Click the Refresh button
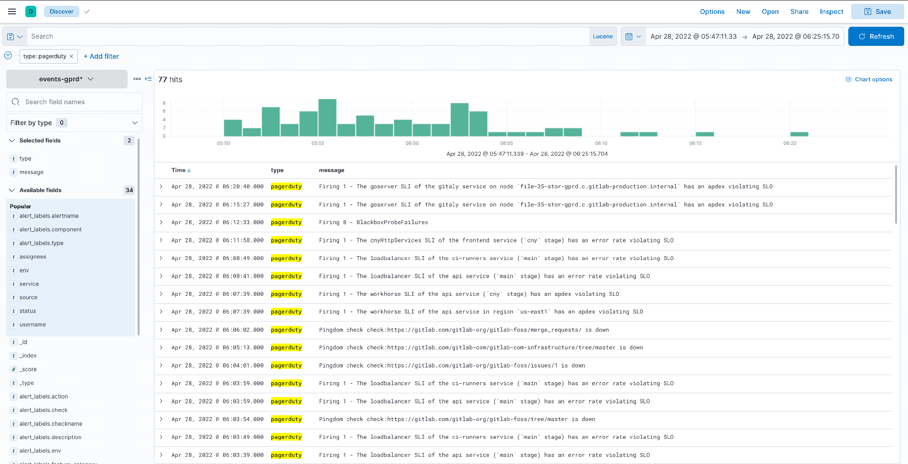Image resolution: width=908 pixels, height=464 pixels. (x=876, y=36)
